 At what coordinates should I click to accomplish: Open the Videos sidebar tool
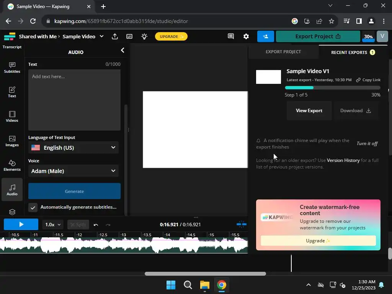click(12, 117)
